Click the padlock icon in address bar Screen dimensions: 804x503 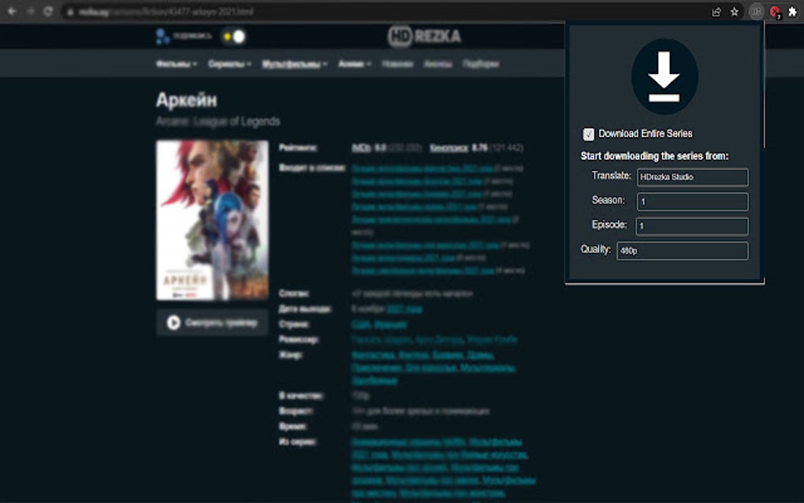click(x=70, y=13)
